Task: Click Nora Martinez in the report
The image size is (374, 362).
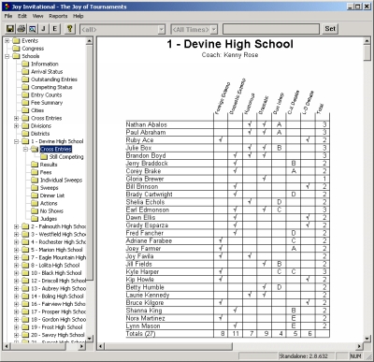Action: click(x=145, y=318)
